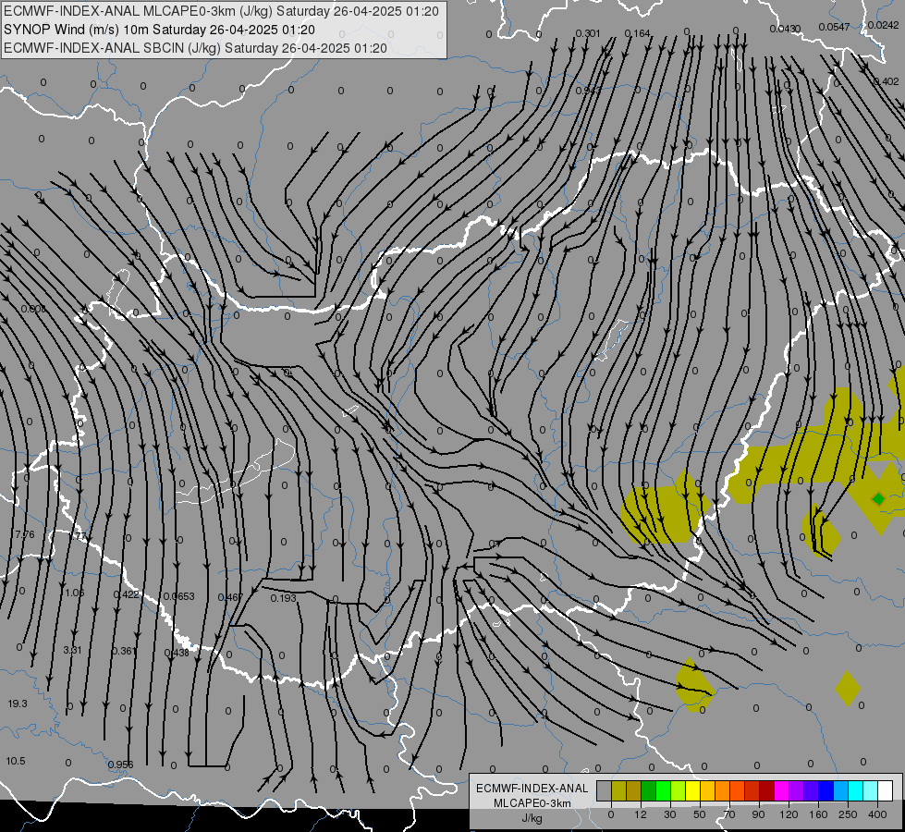Click the sky blue legend swatch before 250
The width and height of the screenshot is (905, 832).
click(x=841, y=790)
